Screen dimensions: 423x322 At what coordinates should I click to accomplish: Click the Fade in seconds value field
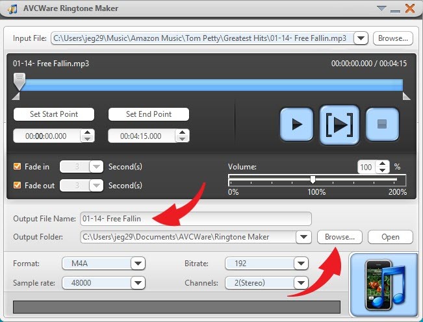pos(75,167)
